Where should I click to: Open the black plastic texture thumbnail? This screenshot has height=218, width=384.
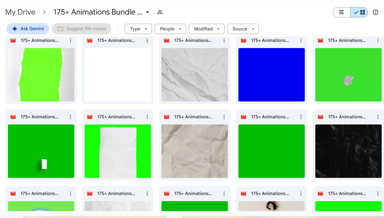pos(348,151)
